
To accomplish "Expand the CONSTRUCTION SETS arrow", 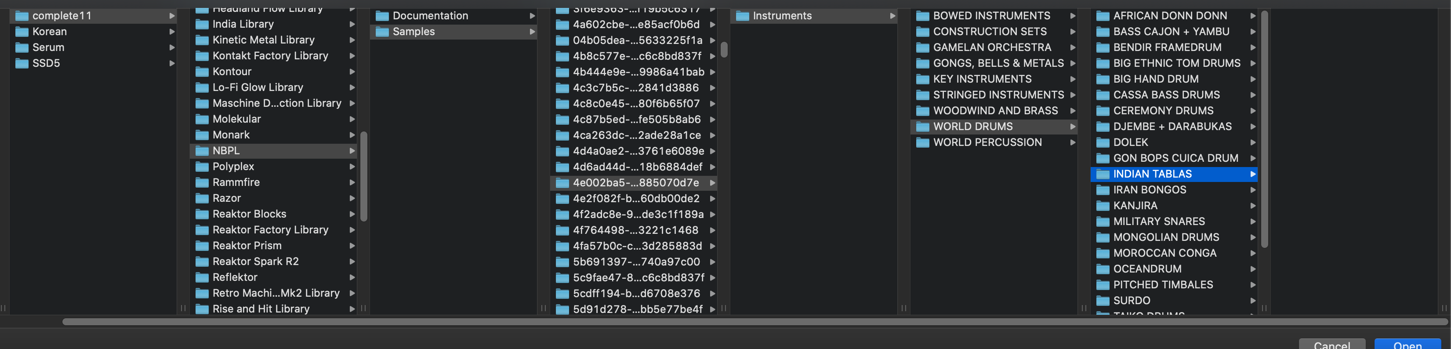I will click(x=1073, y=32).
